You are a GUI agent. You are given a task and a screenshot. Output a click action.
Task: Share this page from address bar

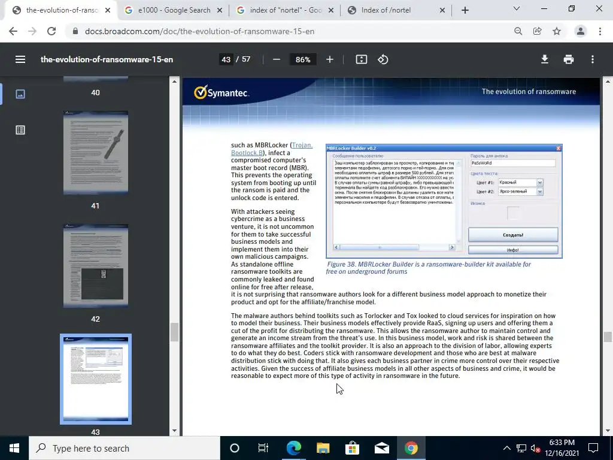tap(537, 31)
